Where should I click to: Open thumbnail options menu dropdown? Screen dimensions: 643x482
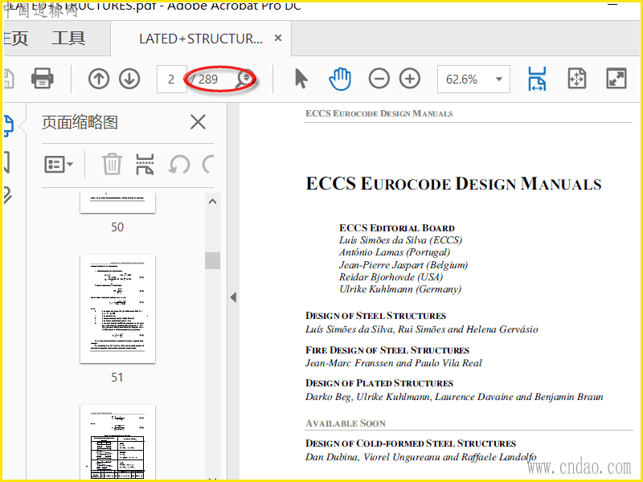tap(58, 165)
